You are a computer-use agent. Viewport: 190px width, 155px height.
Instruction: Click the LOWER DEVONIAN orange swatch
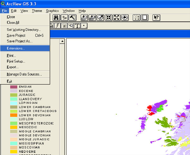(x=14, y=115)
